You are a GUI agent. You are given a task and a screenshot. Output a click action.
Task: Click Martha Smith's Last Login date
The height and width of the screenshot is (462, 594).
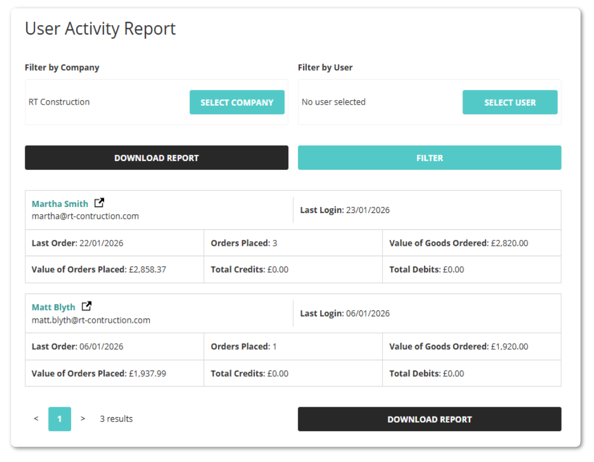[345, 210]
